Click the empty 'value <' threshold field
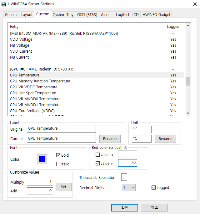The image size is (200, 214). click(x=127, y=154)
